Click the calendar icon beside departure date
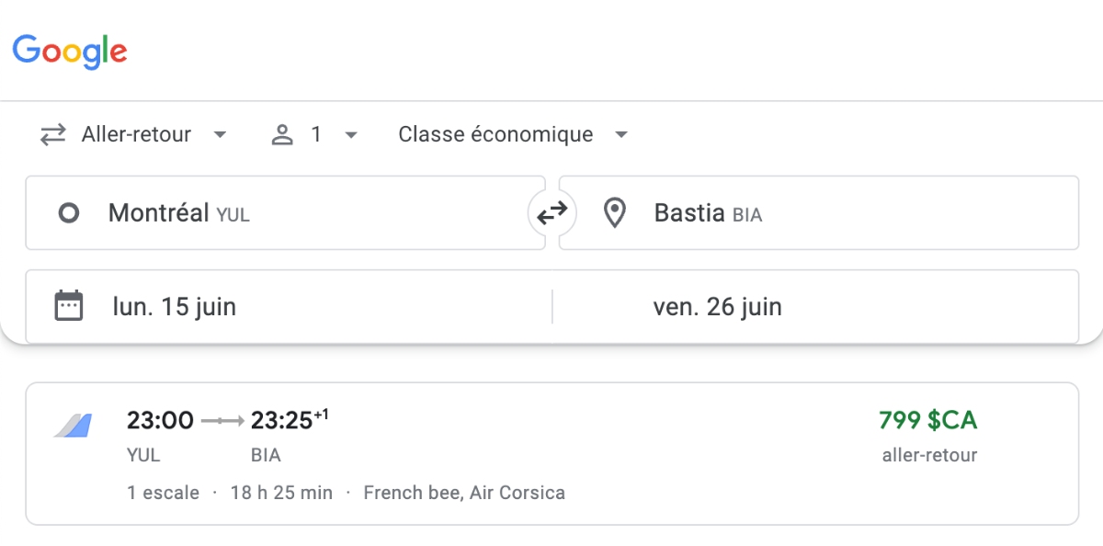The width and height of the screenshot is (1103, 546). [x=67, y=305]
